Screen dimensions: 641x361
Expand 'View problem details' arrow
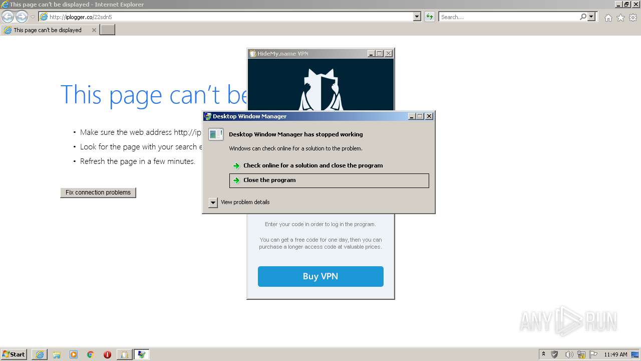tap(213, 203)
